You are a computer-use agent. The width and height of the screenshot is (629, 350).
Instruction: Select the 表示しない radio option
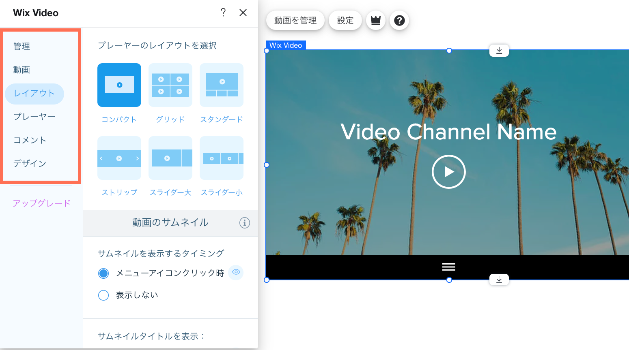[x=103, y=295]
